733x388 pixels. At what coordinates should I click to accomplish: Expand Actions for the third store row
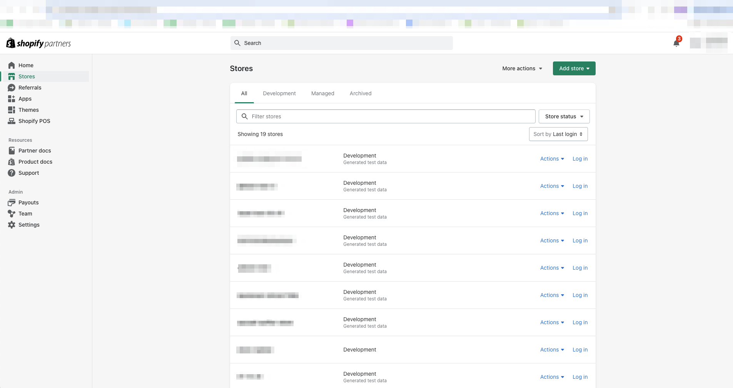click(552, 213)
